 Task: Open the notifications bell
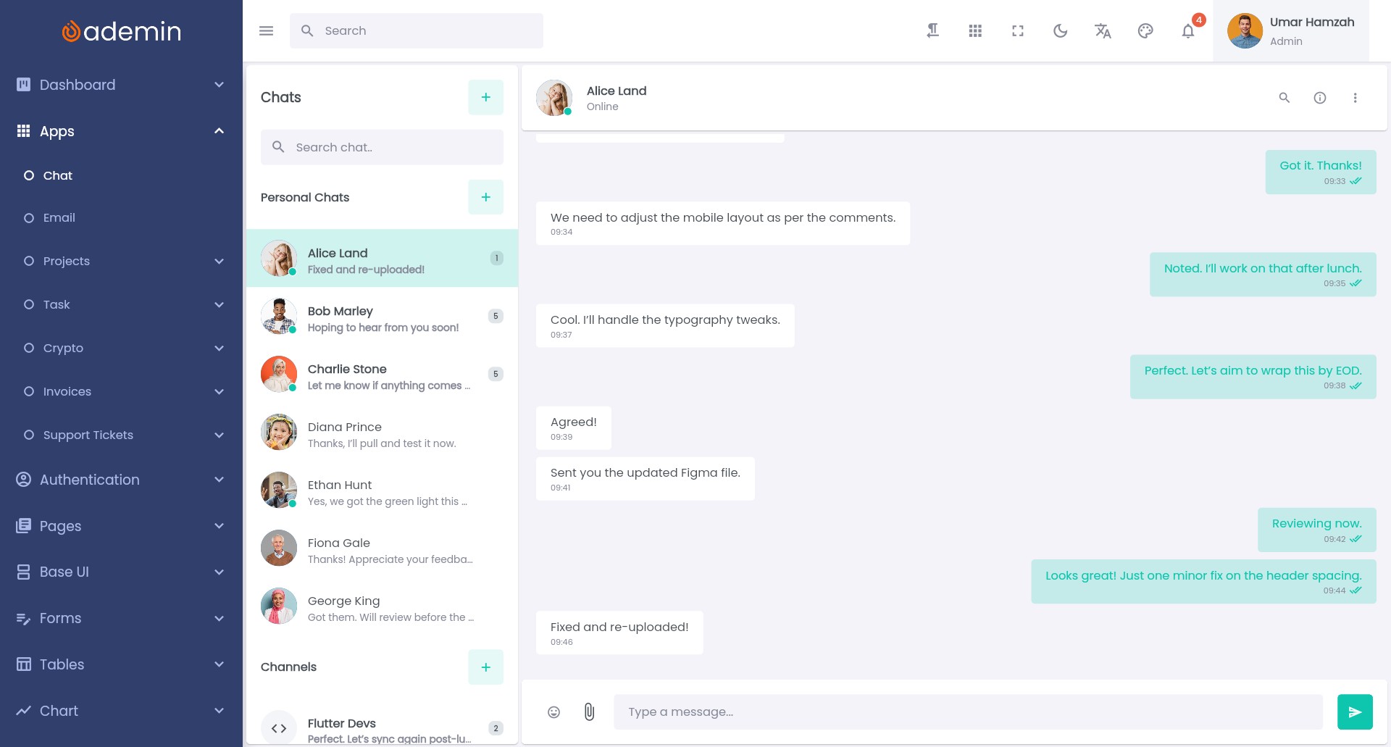tap(1187, 31)
